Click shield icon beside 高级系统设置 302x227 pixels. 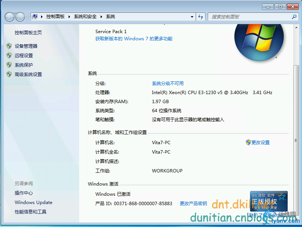(9, 74)
